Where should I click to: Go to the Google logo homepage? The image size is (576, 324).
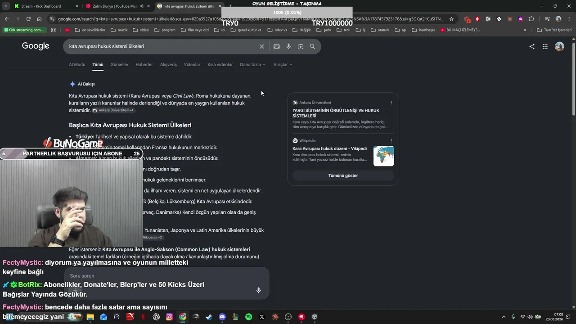(36, 46)
